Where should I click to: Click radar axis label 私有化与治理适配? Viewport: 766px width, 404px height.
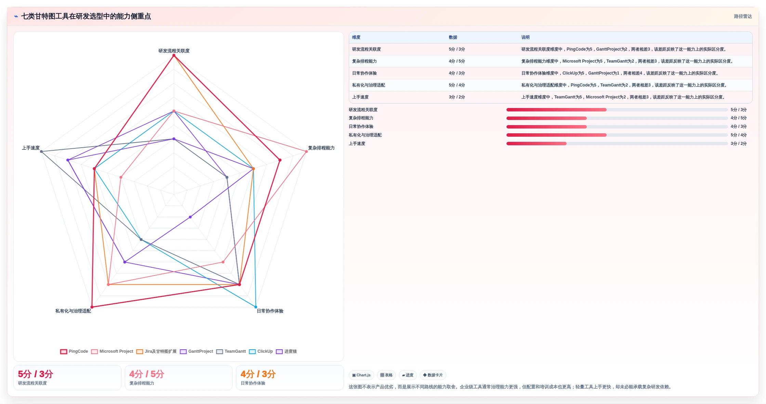(73, 311)
